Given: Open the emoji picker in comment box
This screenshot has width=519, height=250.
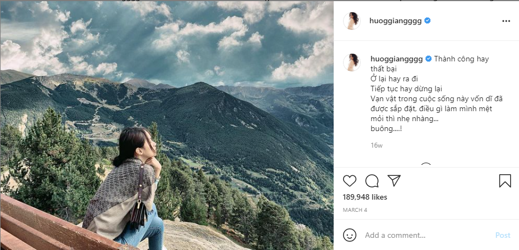Looking at the screenshot, I should point(350,235).
